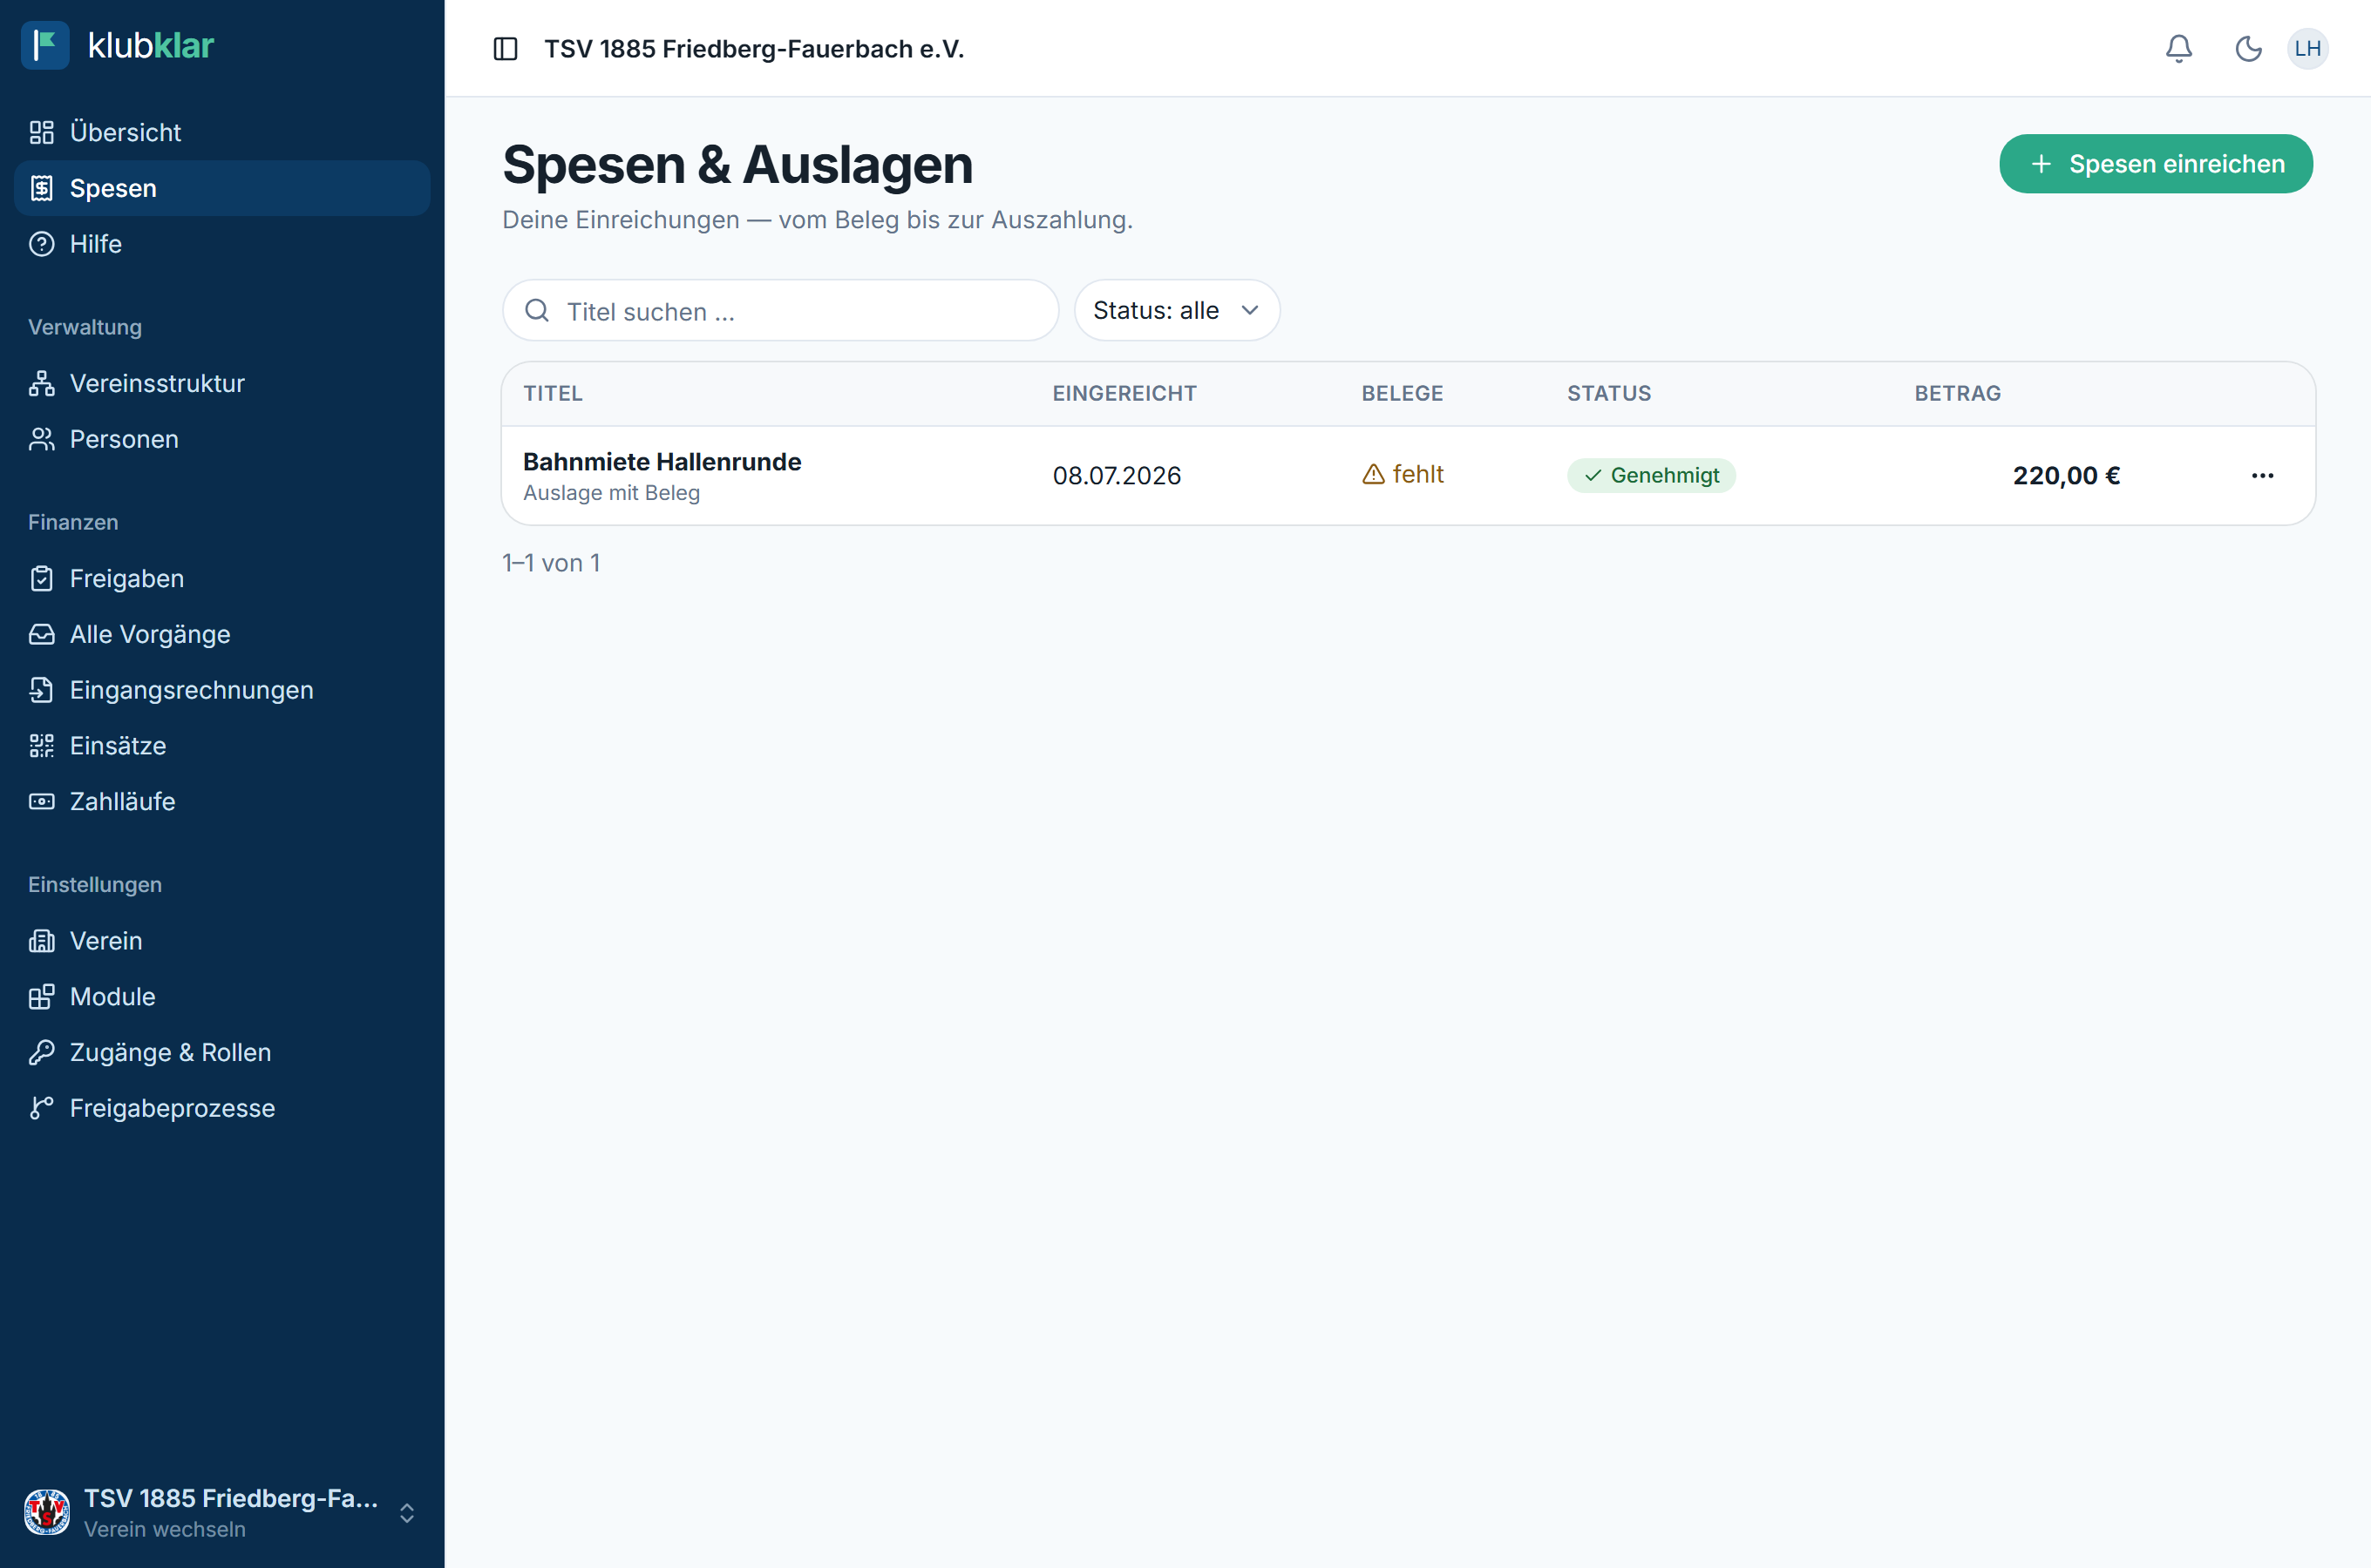Image resolution: width=2371 pixels, height=1568 pixels.
Task: Focus the Titel suchen search field
Action: (x=780, y=310)
